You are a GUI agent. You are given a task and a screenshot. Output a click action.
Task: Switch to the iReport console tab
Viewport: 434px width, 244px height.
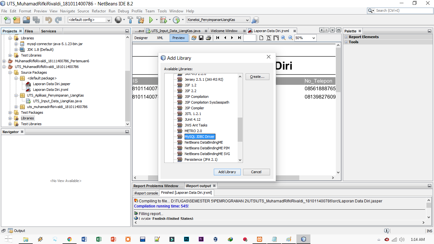[146, 193]
